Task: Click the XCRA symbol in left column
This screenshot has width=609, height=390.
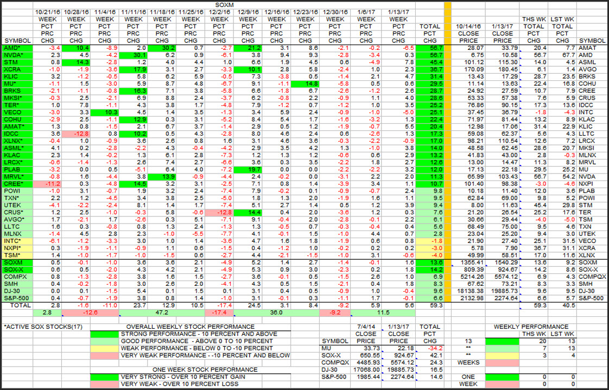Action: pos(17,69)
